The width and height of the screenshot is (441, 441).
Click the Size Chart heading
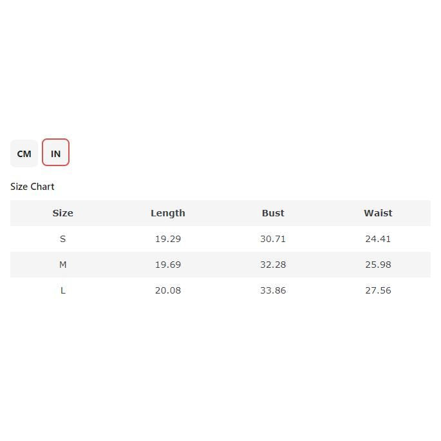pos(32,187)
